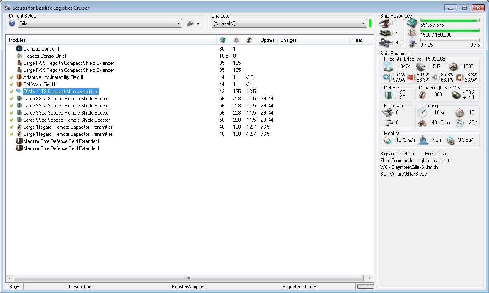The width and height of the screenshot is (489, 293).
Task: Click the CPU resource icon next to 551.5 / 575
Action: [x=412, y=23]
